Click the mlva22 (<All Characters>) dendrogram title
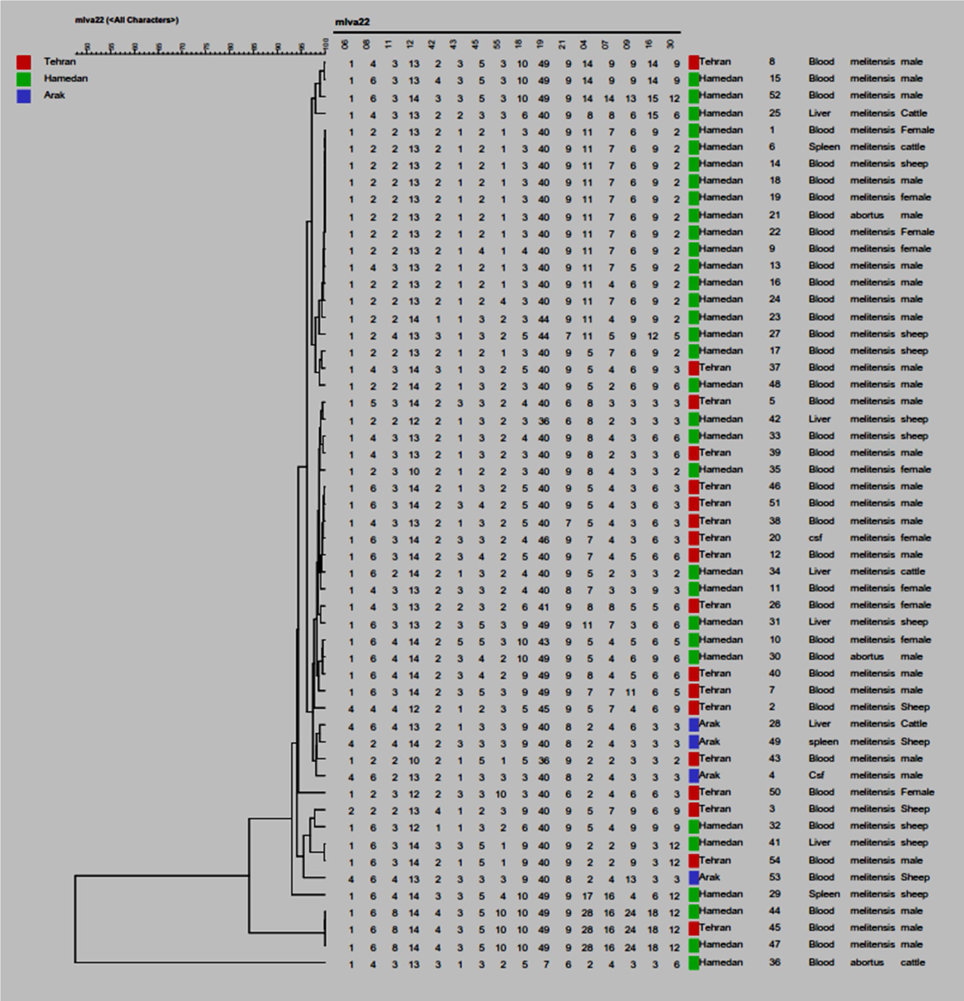This screenshot has height=1001, width=964. 127,20
